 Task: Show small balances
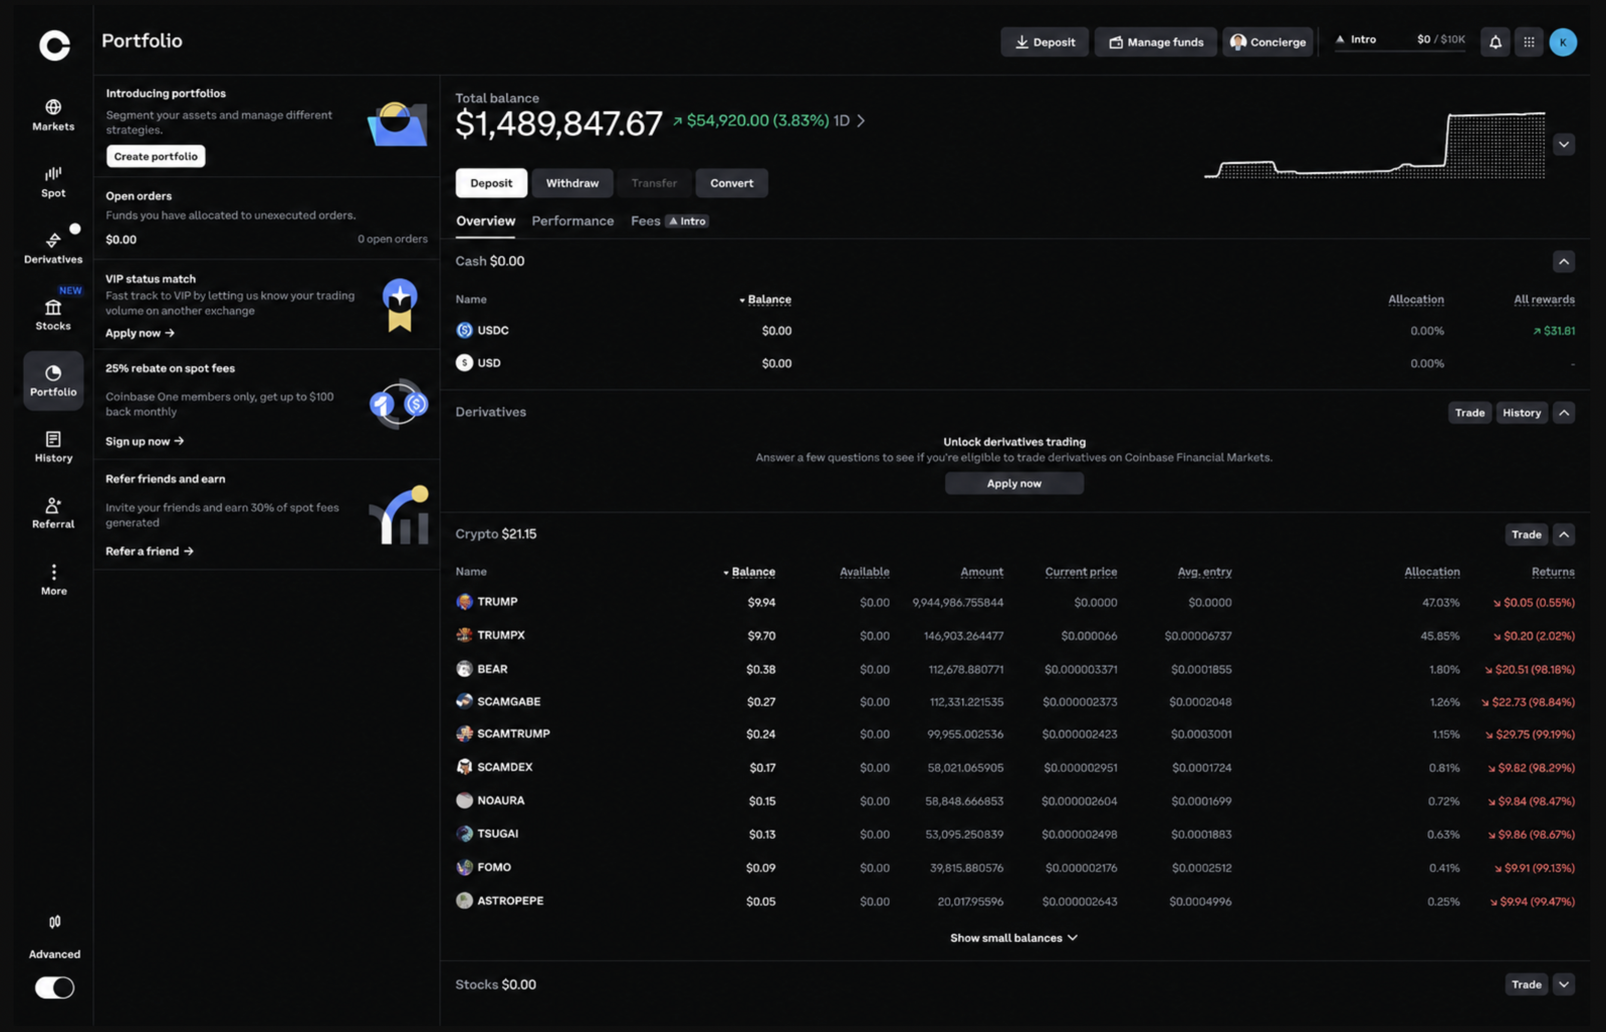(x=1014, y=937)
